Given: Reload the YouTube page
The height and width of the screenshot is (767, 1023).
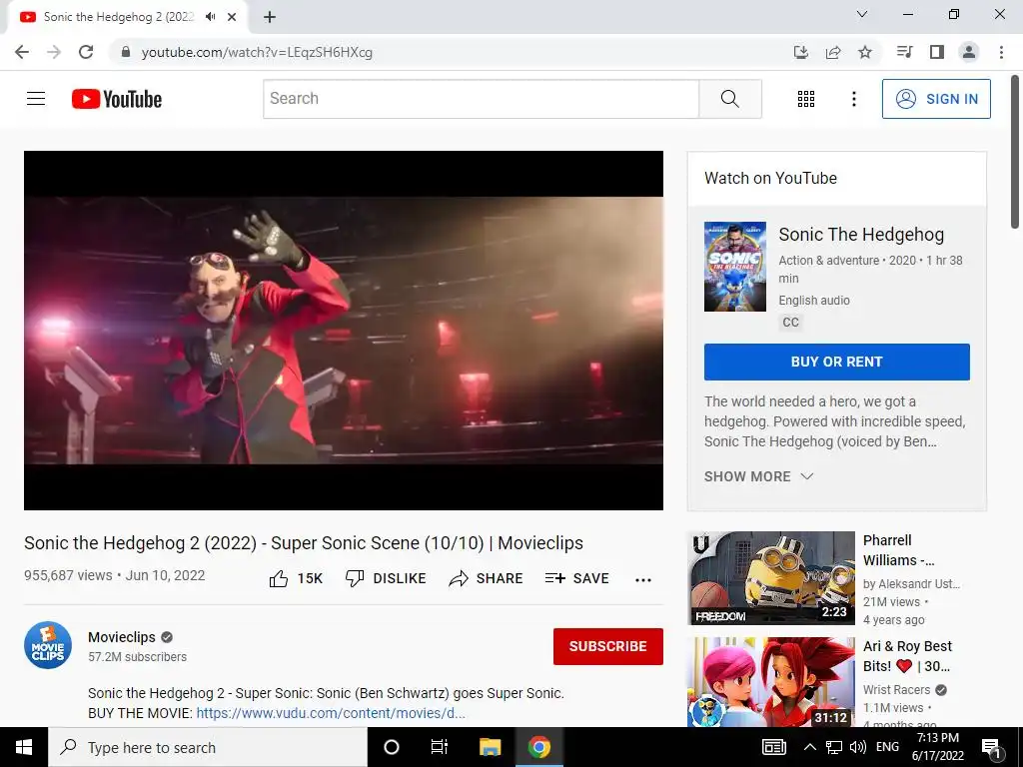Looking at the screenshot, I should click(86, 52).
